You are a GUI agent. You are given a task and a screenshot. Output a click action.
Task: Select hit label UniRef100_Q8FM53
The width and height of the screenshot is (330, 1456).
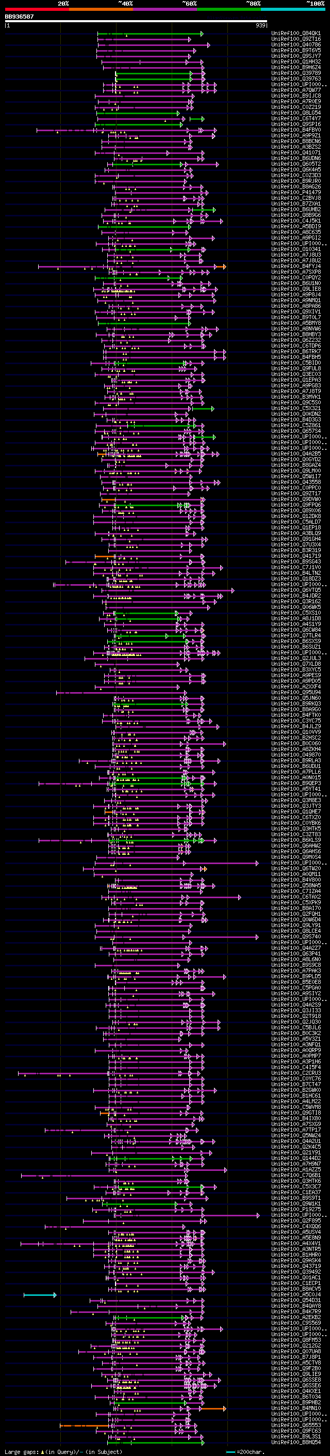(x=296, y=1340)
